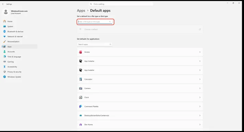Click the plus icon beside Choose a default
Screen dimensions: 244x132
(x=80, y=29)
